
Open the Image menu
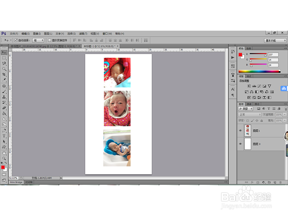pos(37,33)
